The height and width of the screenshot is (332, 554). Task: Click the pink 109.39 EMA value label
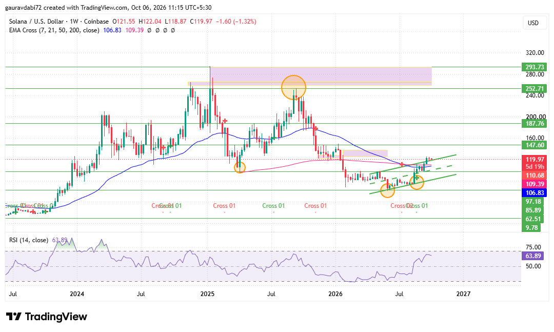(x=534, y=184)
